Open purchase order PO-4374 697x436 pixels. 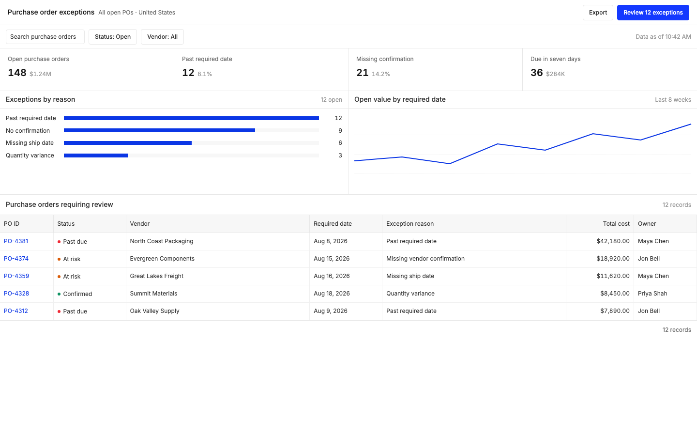click(x=16, y=259)
